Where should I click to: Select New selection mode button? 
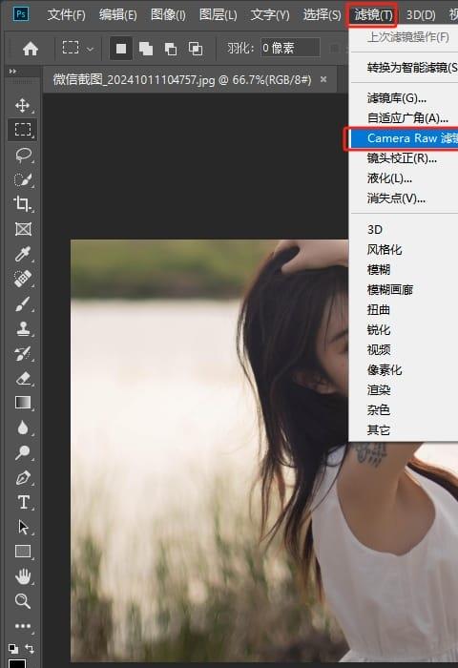121,49
